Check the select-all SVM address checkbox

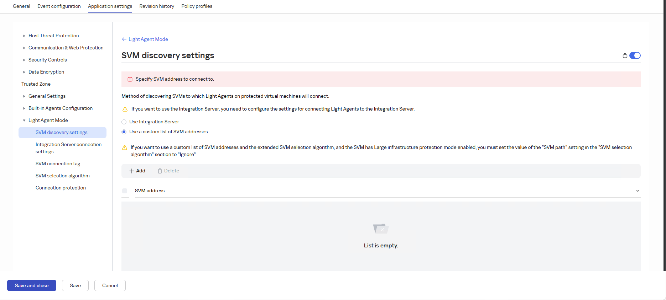click(125, 191)
